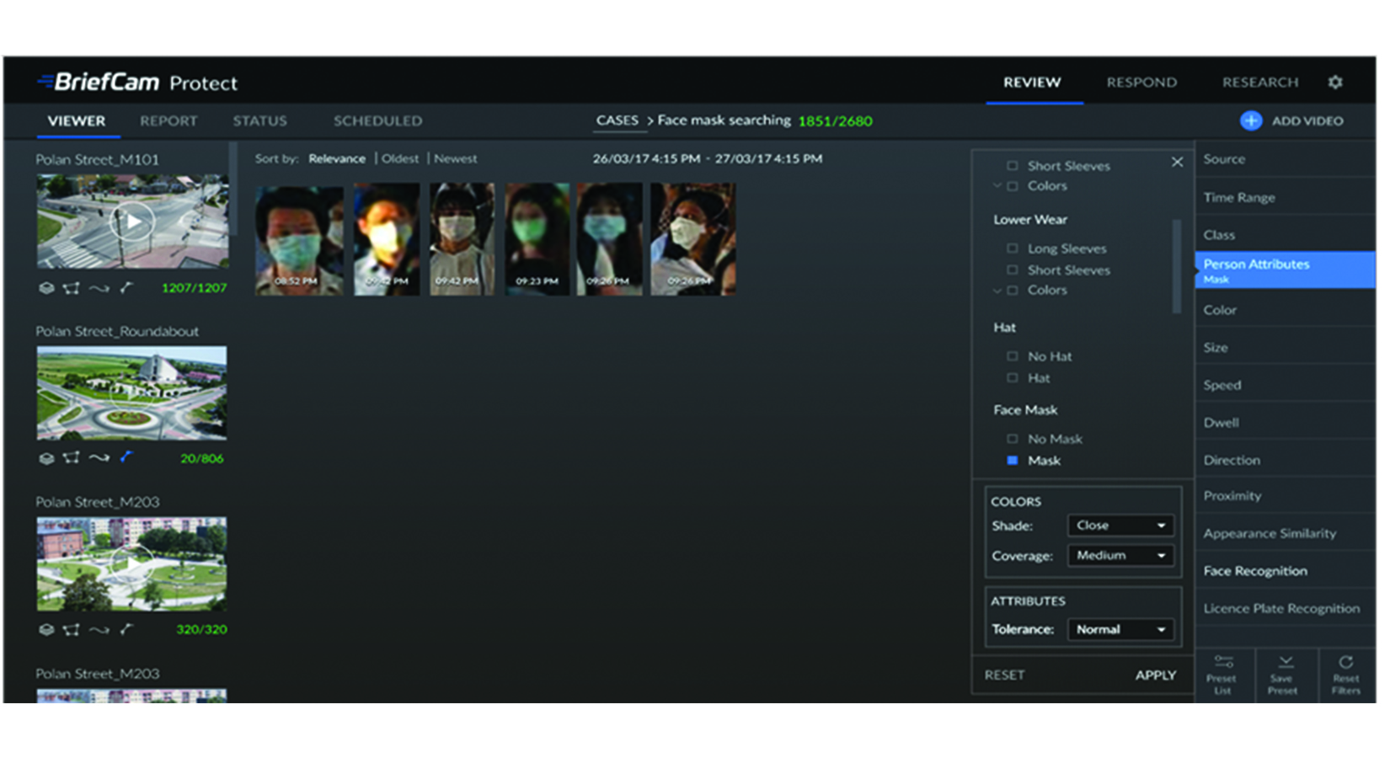
Task: Click the layers icon under Polan Street_M101
Action: pos(46,288)
